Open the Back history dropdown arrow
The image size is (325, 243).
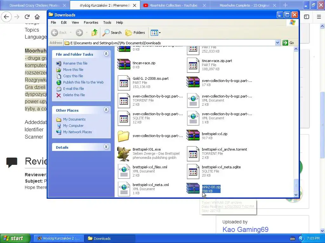71,33
